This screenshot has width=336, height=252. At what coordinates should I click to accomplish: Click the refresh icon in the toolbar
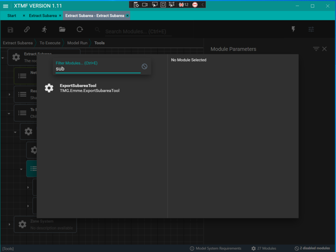click(x=80, y=30)
